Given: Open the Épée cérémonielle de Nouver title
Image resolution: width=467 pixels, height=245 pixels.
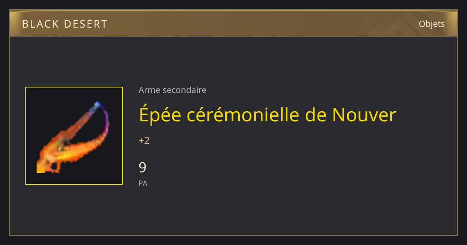Looking at the screenshot, I should [x=267, y=115].
